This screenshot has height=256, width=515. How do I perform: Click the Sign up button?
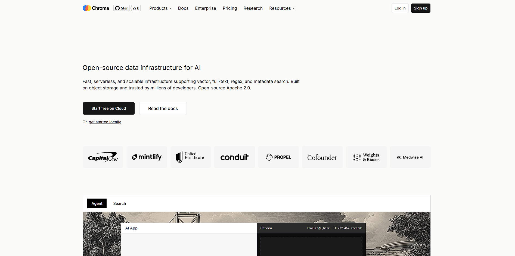421,8
